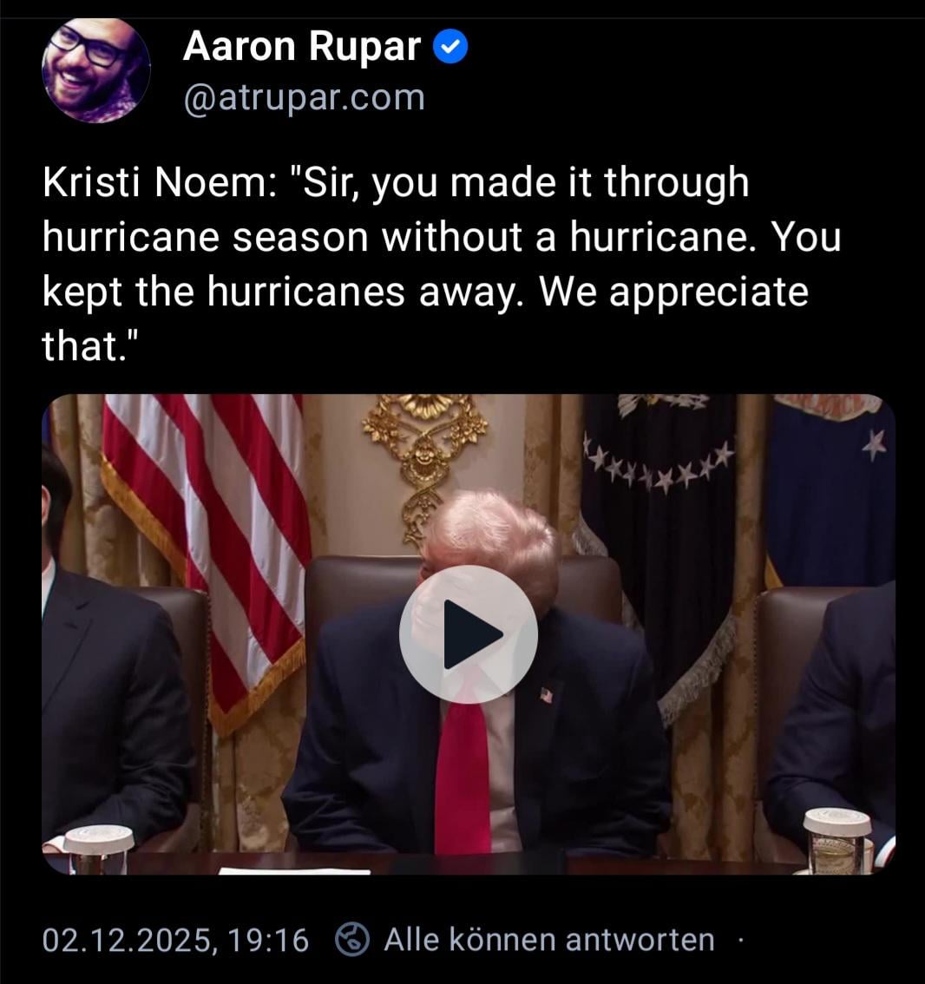Play the embedded video

tap(469, 633)
